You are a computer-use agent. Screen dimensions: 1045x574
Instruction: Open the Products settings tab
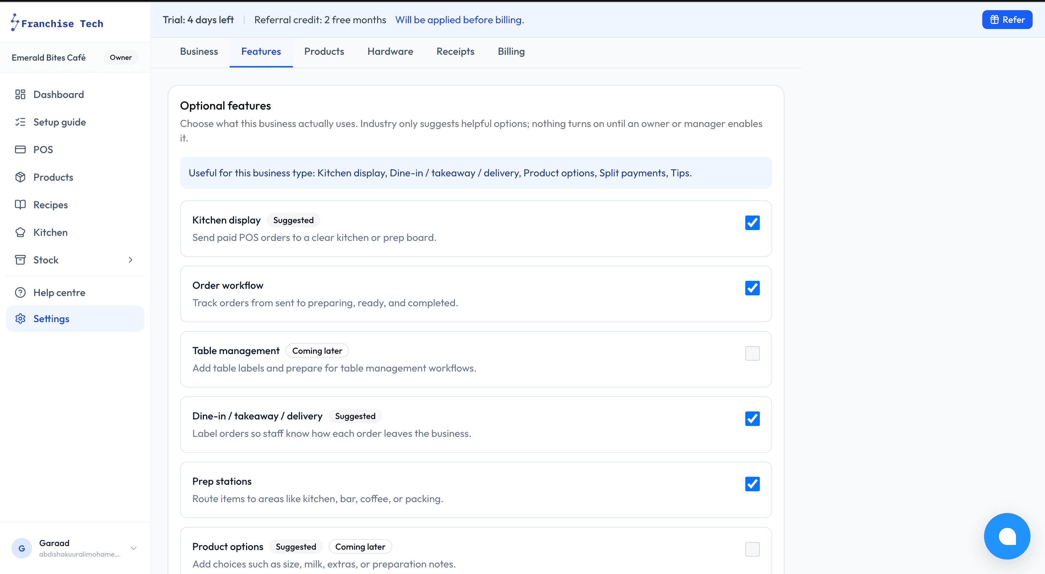(324, 52)
